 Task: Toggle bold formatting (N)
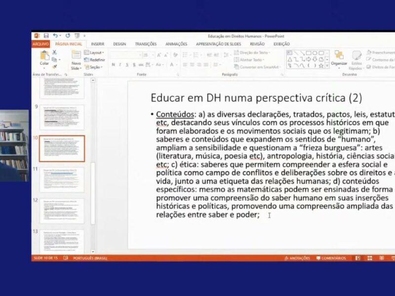pos(113,65)
